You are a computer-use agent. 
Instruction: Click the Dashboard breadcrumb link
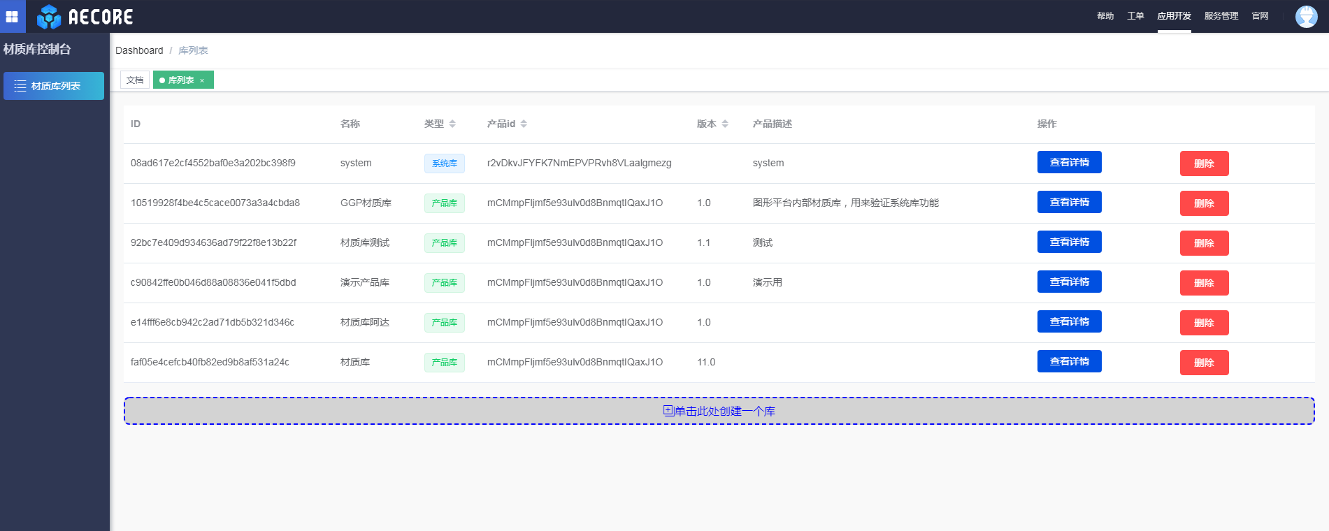139,50
